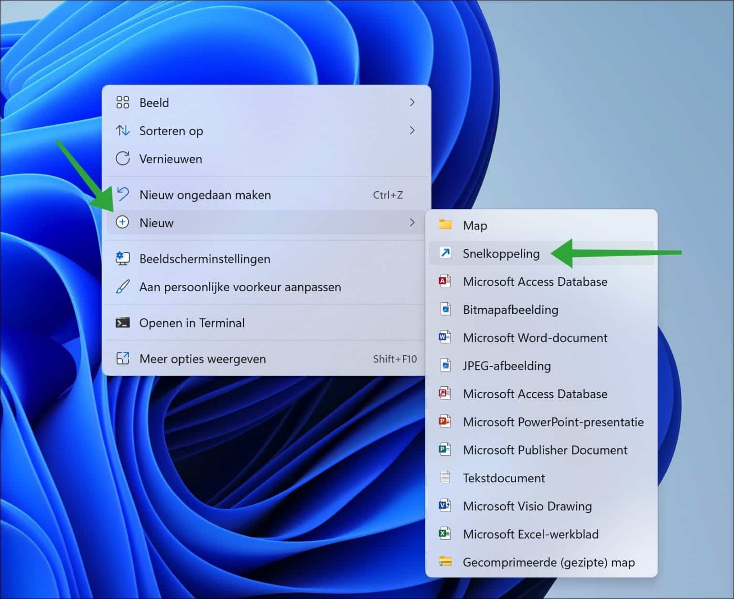Screen dimensions: 734x599
Task: Expand the Nieuw submenu chevron
Action: (412, 223)
